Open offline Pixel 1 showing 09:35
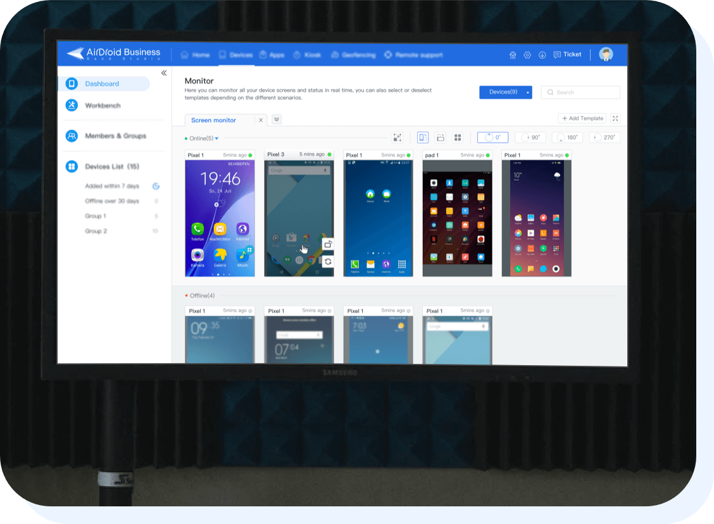Image resolution: width=714 pixels, height=524 pixels. [x=220, y=340]
